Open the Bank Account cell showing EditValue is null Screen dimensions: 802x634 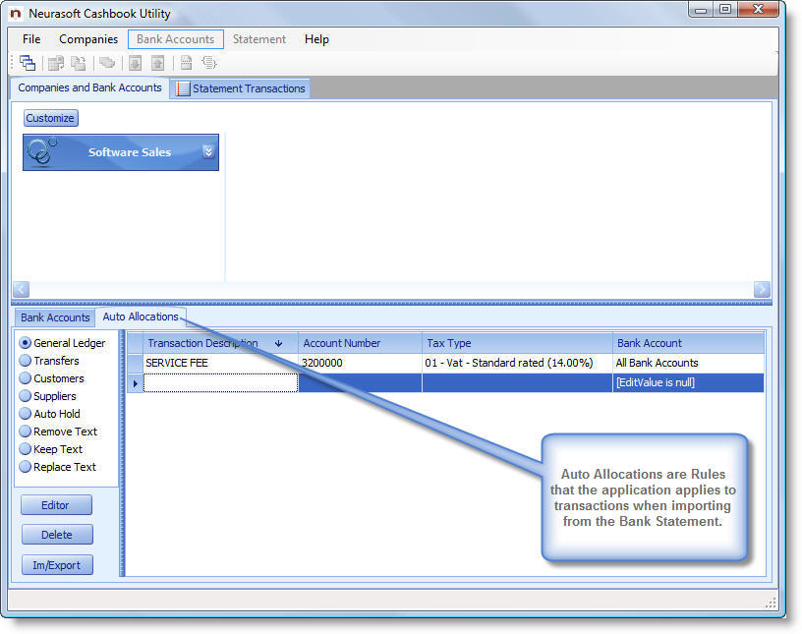687,382
